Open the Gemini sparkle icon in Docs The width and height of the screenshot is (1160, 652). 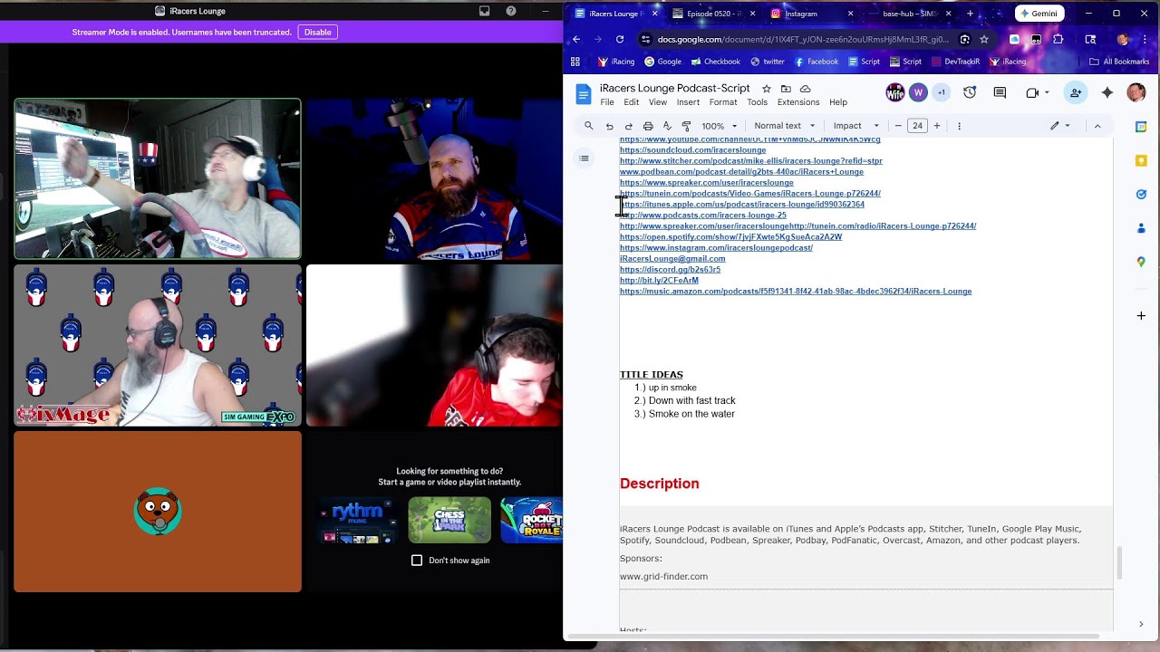pos(1107,92)
